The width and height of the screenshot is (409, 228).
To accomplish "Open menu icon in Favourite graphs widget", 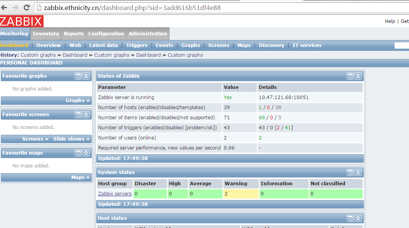I will click(x=78, y=76).
